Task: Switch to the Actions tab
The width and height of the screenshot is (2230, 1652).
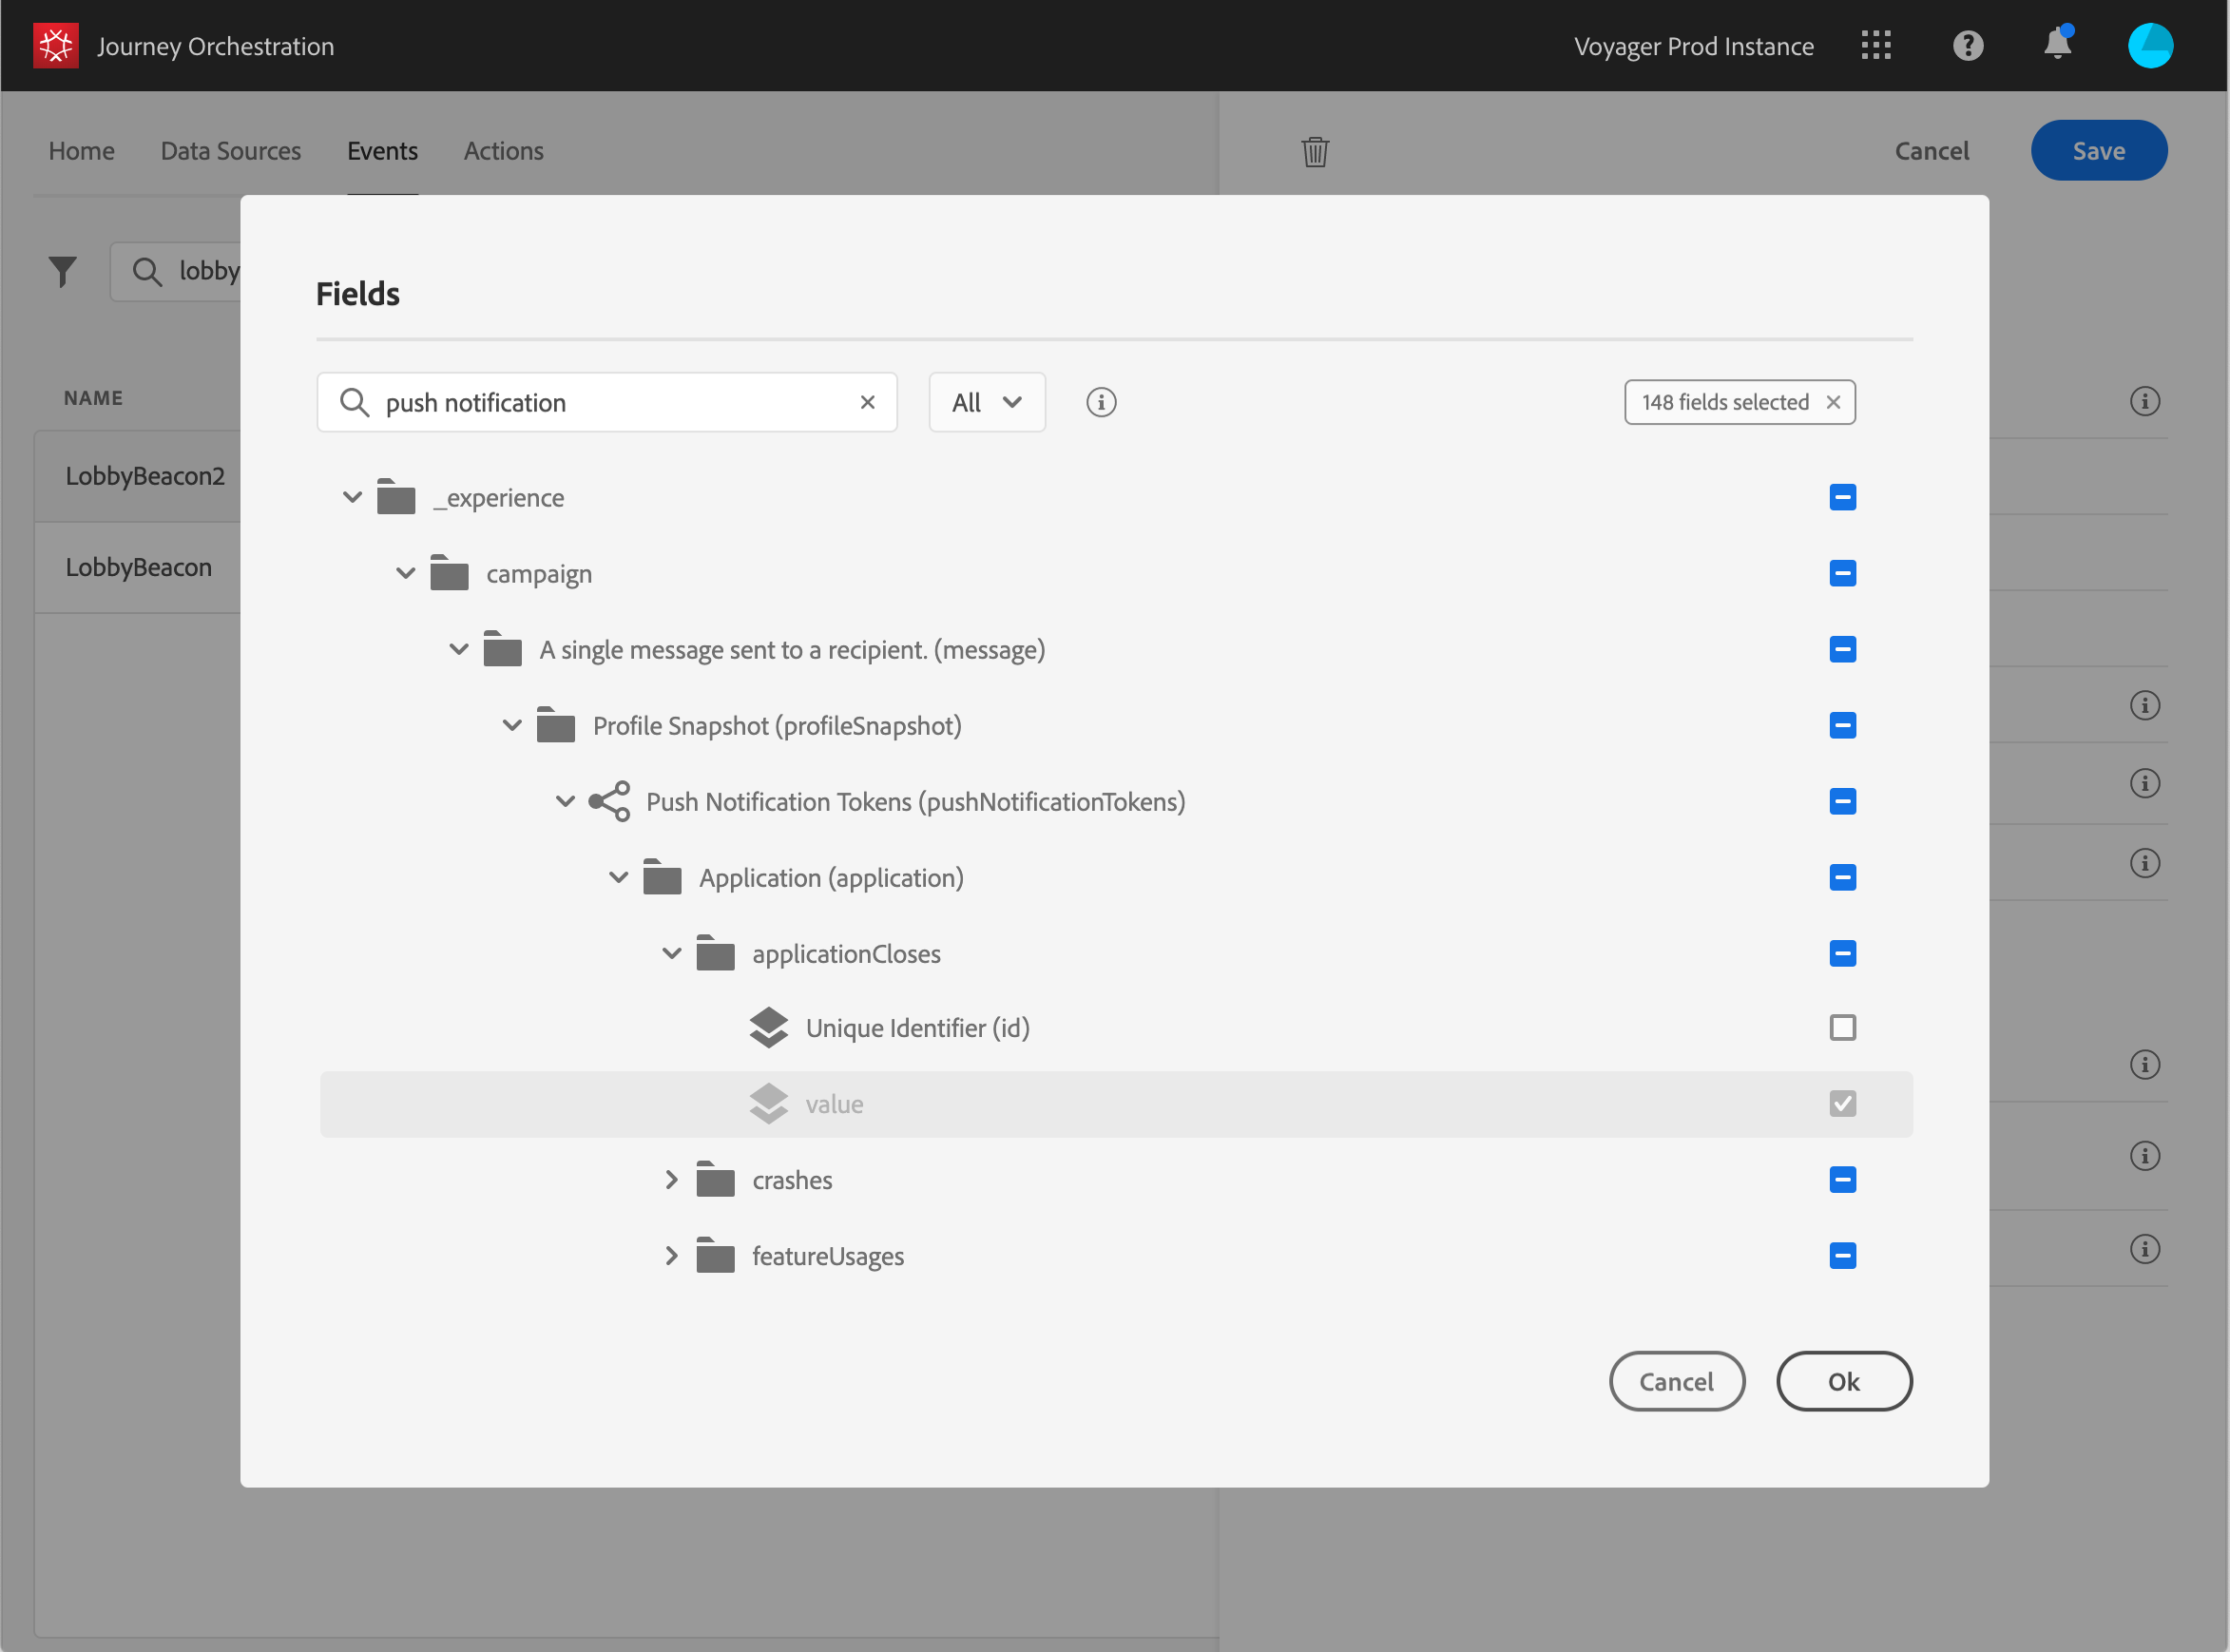Action: pyautogui.click(x=503, y=151)
